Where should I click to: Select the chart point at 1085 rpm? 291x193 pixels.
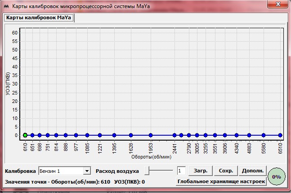87,135
